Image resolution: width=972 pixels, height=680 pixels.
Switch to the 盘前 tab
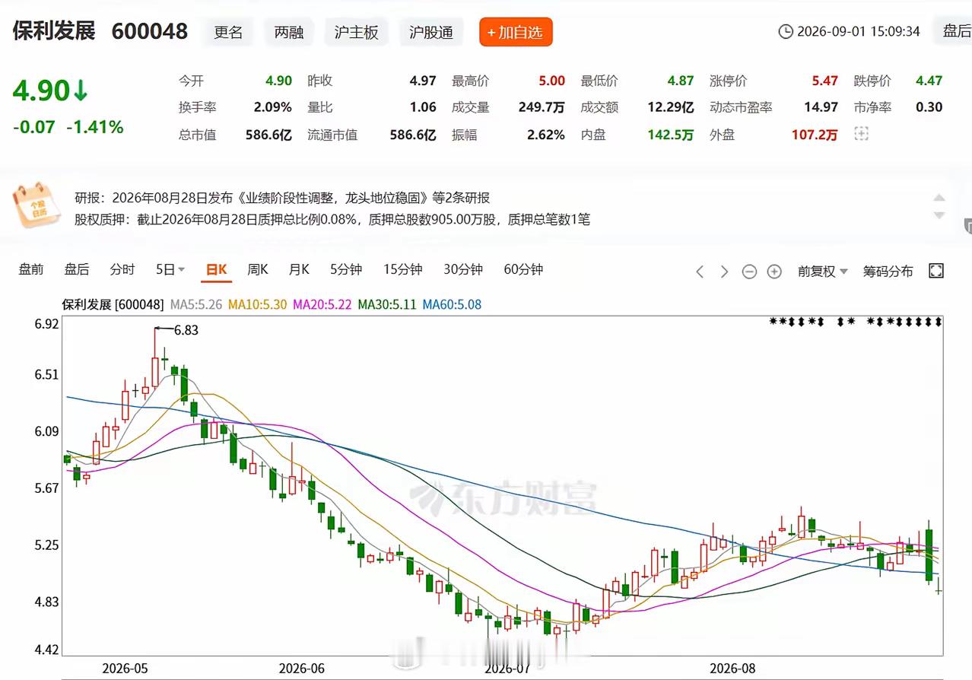click(31, 269)
